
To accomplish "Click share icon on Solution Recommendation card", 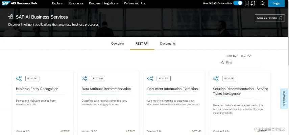I will [216, 78].
